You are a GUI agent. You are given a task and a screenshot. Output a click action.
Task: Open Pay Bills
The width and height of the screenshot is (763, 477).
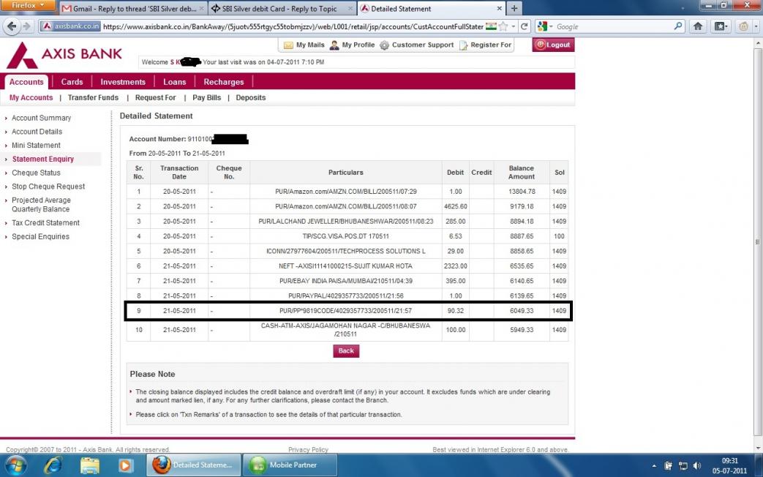tap(207, 97)
